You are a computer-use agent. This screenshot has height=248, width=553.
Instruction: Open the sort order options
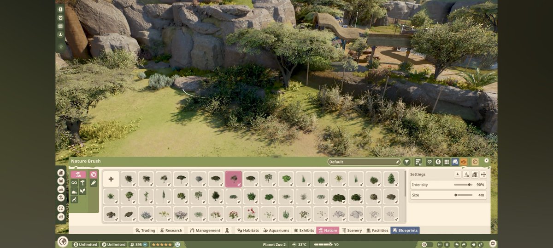(x=418, y=162)
